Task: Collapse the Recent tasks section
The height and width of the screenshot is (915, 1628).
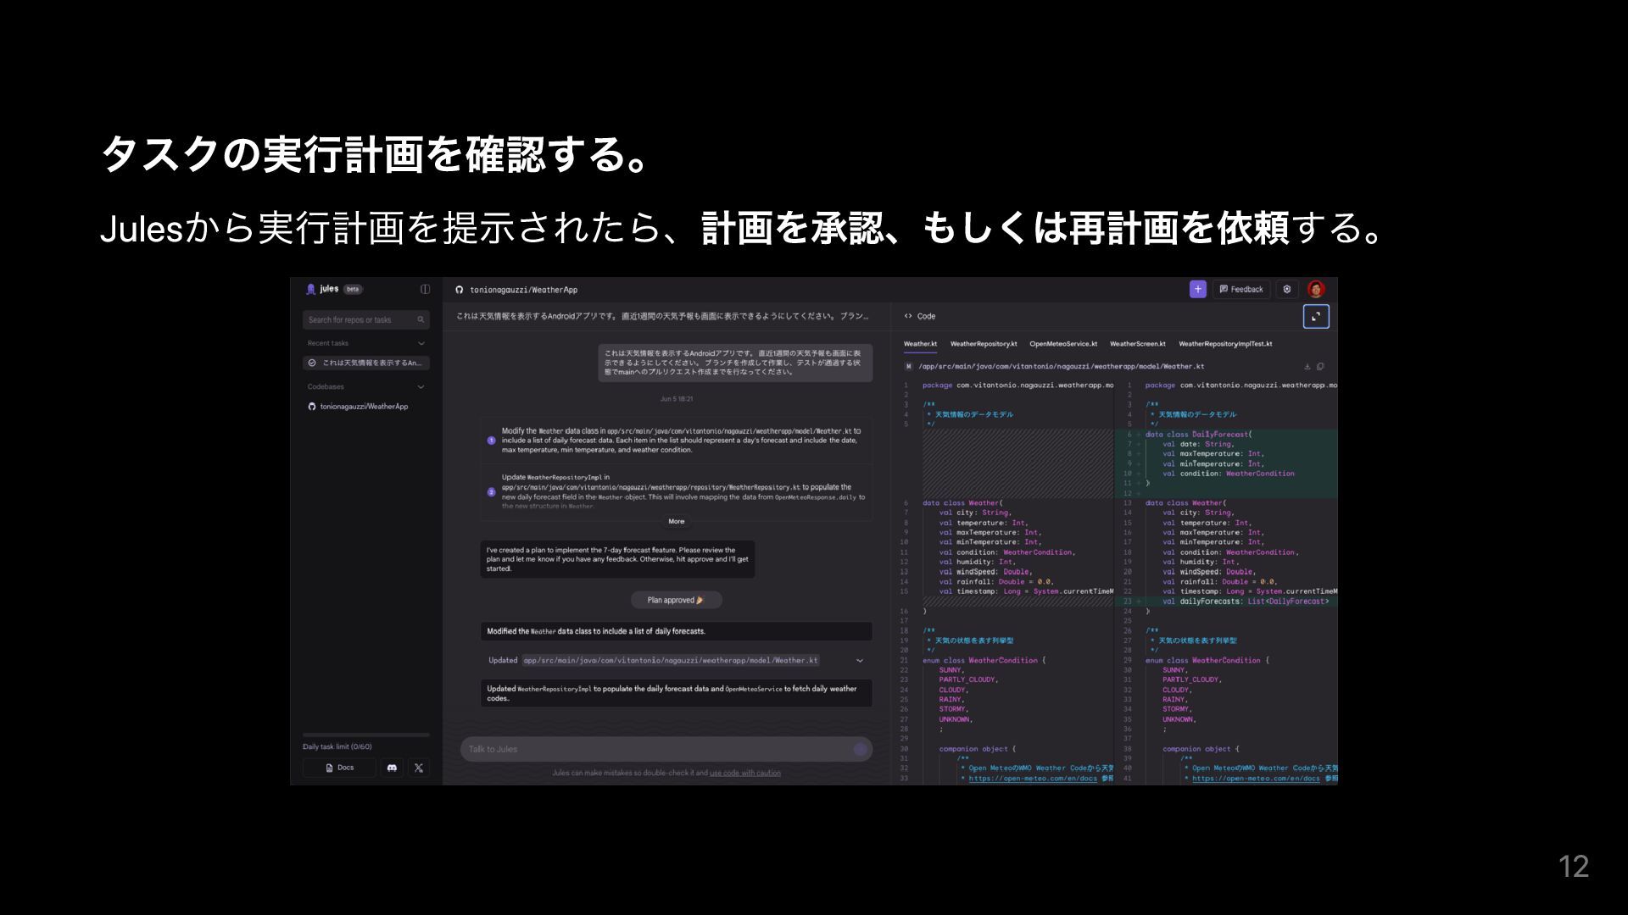Action: point(421,343)
